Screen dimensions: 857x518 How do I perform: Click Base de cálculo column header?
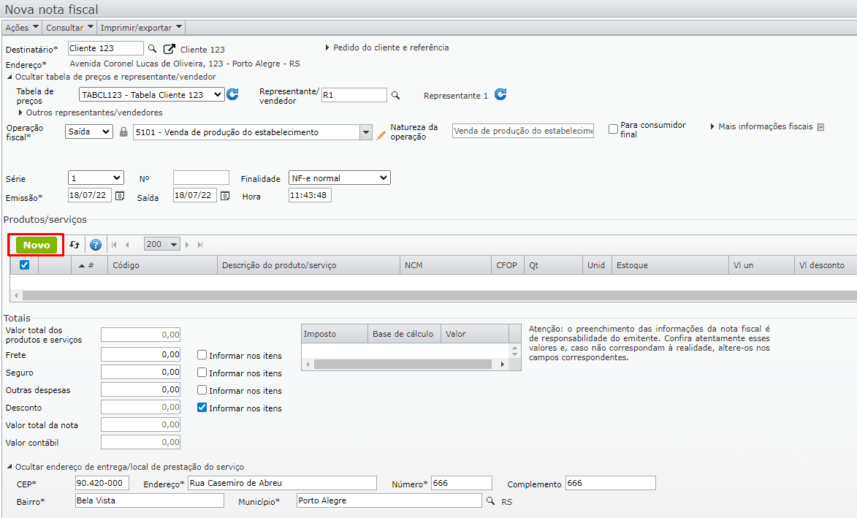click(x=404, y=334)
